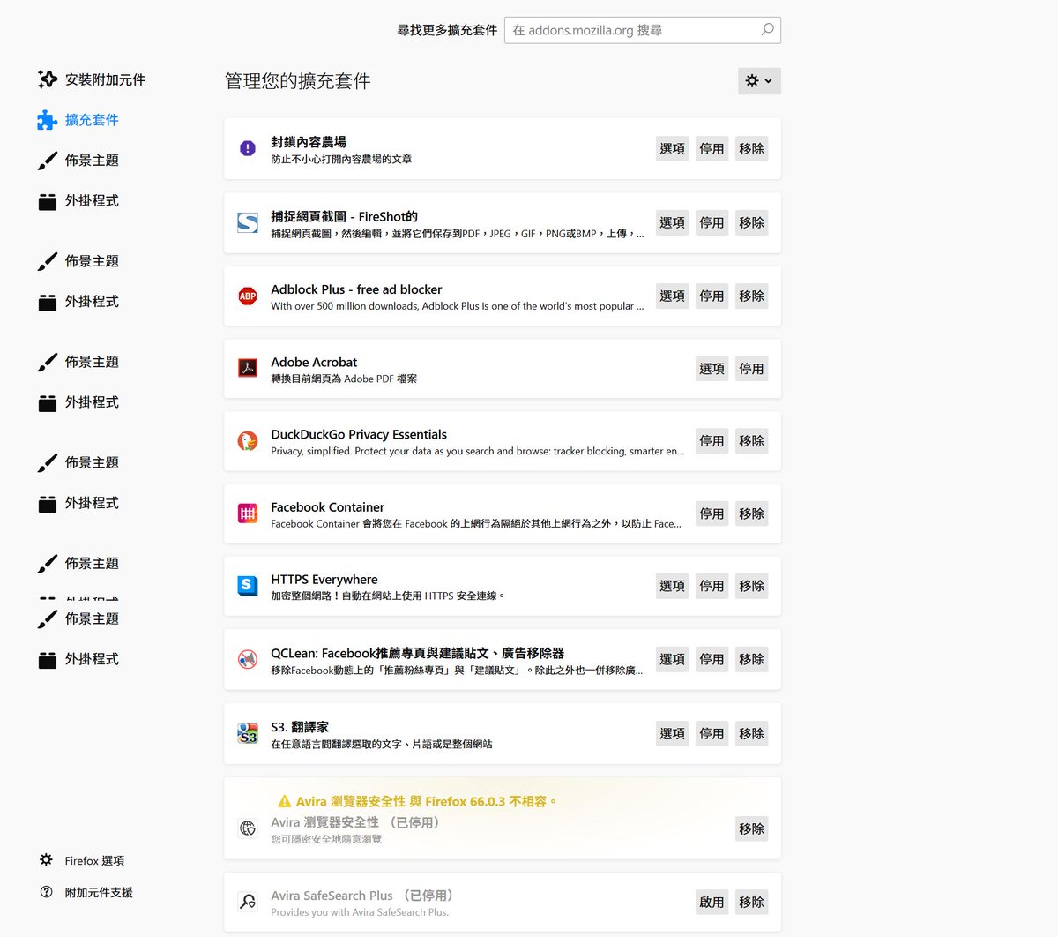Viewport: 1058px width, 937px height.
Task: Click the Facebook Container extension icon
Action: click(247, 513)
